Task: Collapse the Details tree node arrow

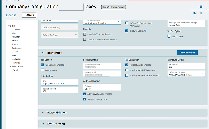Action: click(x=9, y=26)
